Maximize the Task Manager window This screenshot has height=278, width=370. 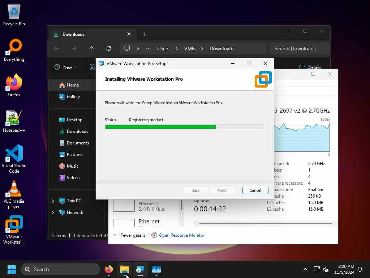tap(313, 74)
